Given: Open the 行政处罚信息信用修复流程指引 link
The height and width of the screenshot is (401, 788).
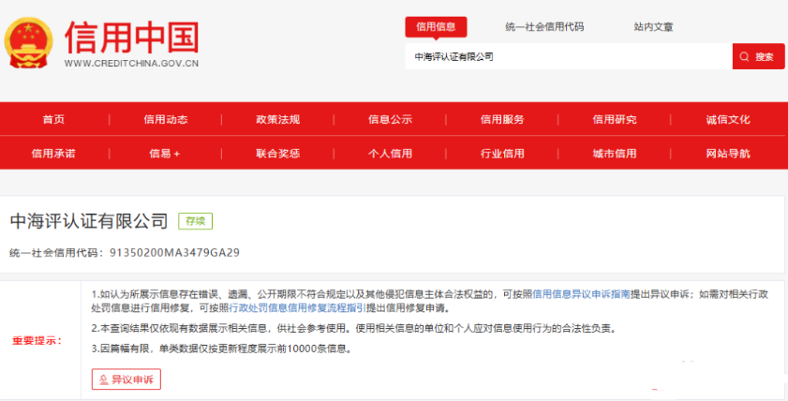Looking at the screenshot, I should click(x=298, y=307).
